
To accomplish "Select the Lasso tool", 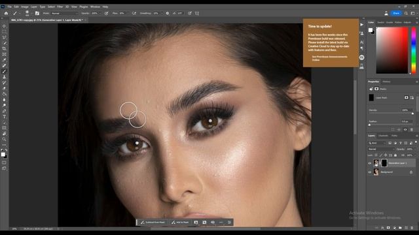I will click(5, 37).
